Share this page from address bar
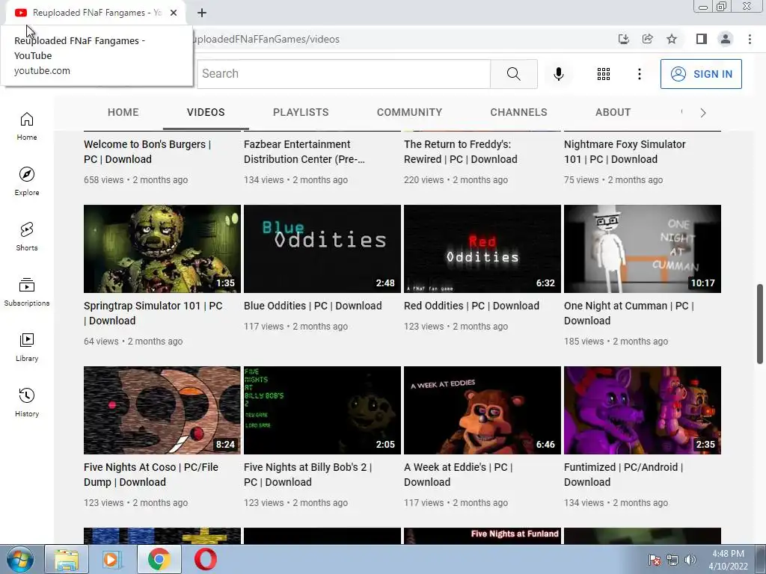Image resolution: width=766 pixels, height=574 pixels. click(647, 39)
